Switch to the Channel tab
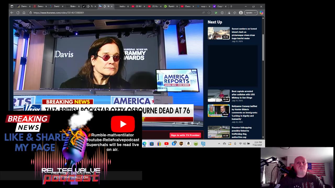This screenshot has width=335, height=188. (x=187, y=6)
